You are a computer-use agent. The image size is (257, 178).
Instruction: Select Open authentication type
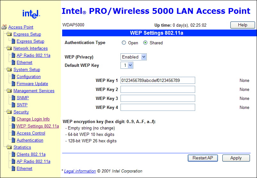pyautogui.click(x=124, y=43)
